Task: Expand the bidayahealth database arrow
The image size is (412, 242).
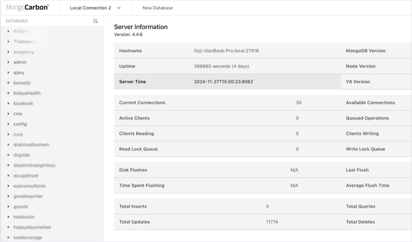Action: pyautogui.click(x=9, y=93)
